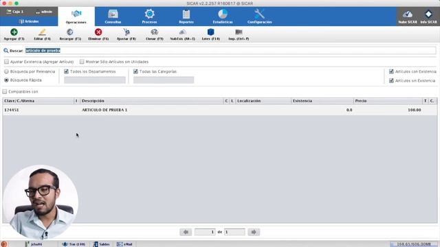Click the Saldos status bar icon
Screen dimensions: 440x247
coord(96,244)
